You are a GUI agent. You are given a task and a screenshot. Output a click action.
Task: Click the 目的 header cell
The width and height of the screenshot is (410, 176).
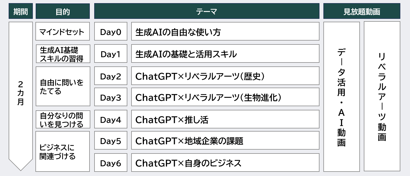pyautogui.click(x=63, y=11)
